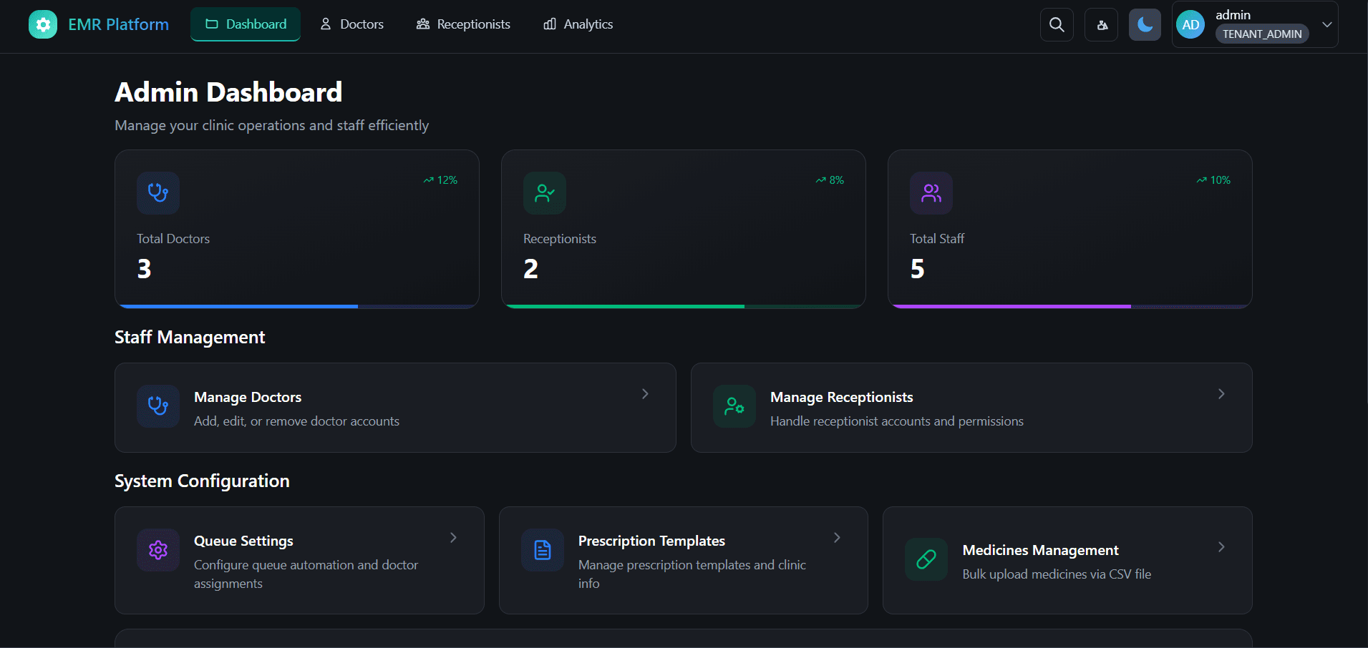Open the Analytics page
This screenshot has height=648, width=1368.
click(578, 24)
